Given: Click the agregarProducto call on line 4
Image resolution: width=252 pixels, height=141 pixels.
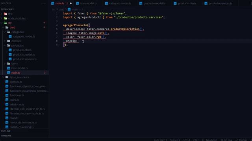Looking at the screenshot, I should [75, 25].
